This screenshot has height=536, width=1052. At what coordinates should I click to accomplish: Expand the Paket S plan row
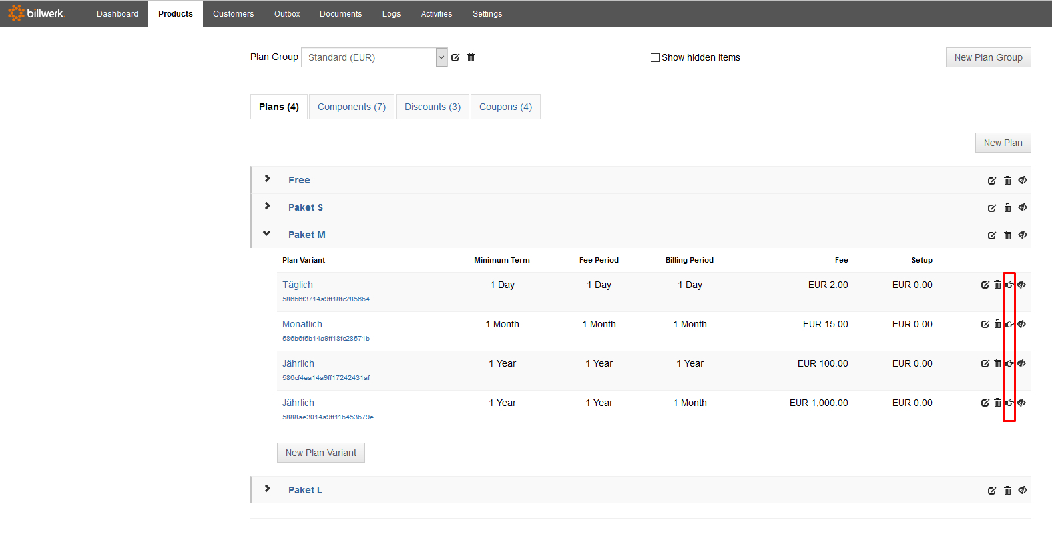267,206
